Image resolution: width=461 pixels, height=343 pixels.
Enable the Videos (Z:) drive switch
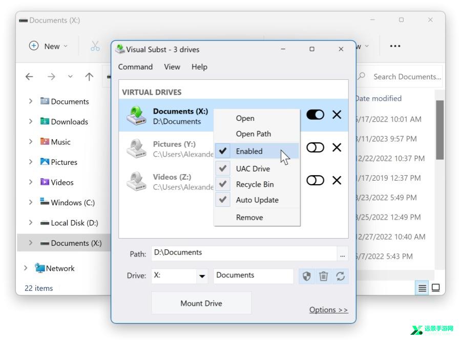(315, 181)
